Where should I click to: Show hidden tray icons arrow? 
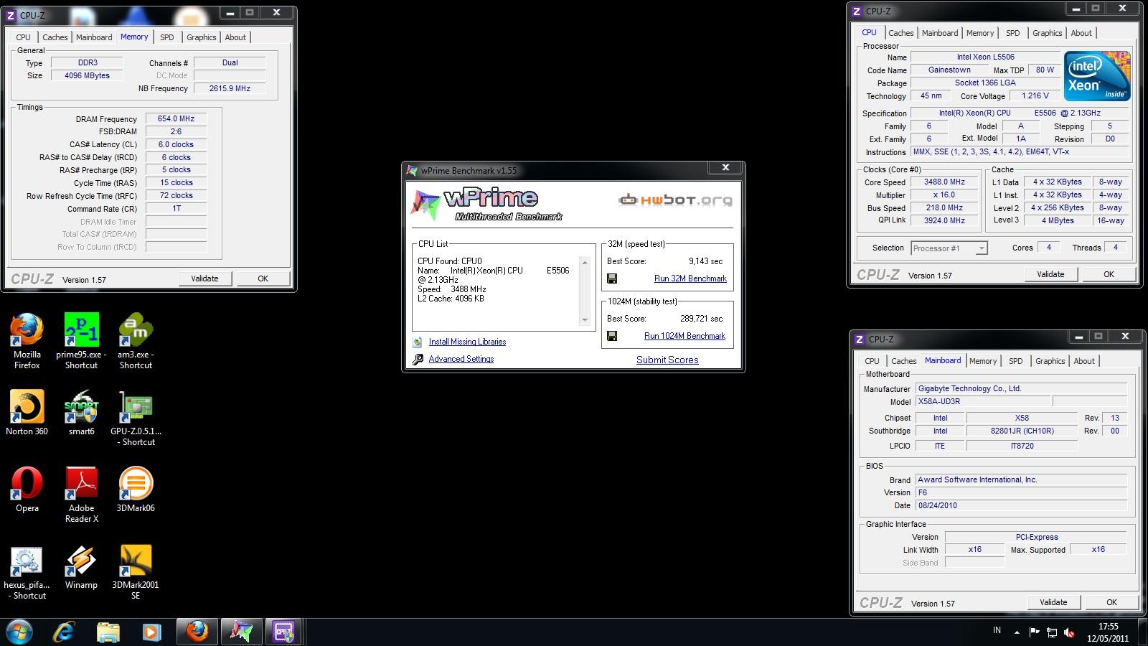tap(1017, 632)
